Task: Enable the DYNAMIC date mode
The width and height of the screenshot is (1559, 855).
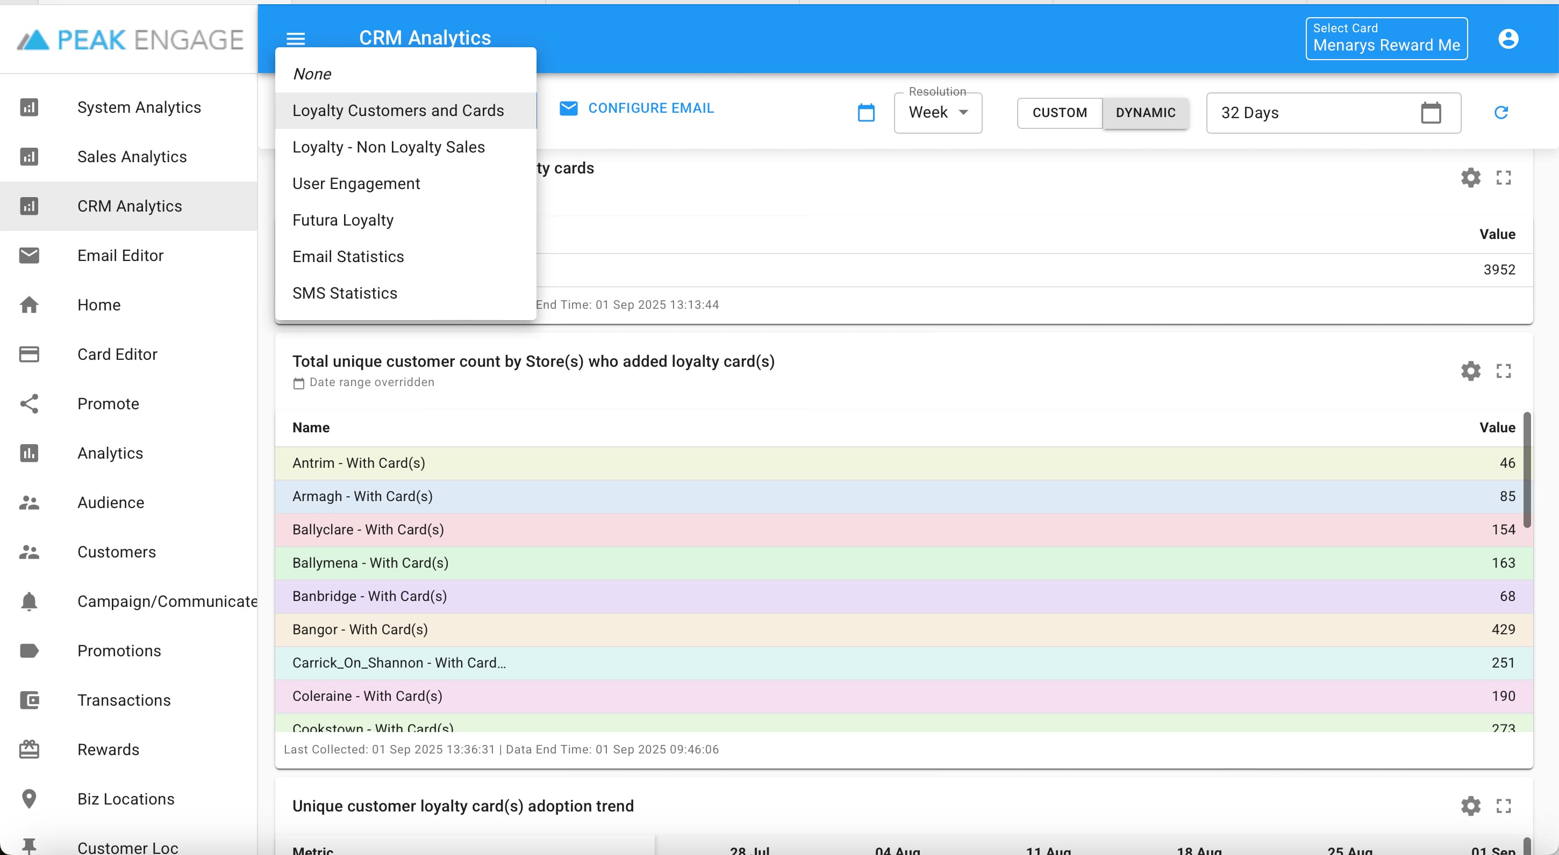Action: (1146, 112)
